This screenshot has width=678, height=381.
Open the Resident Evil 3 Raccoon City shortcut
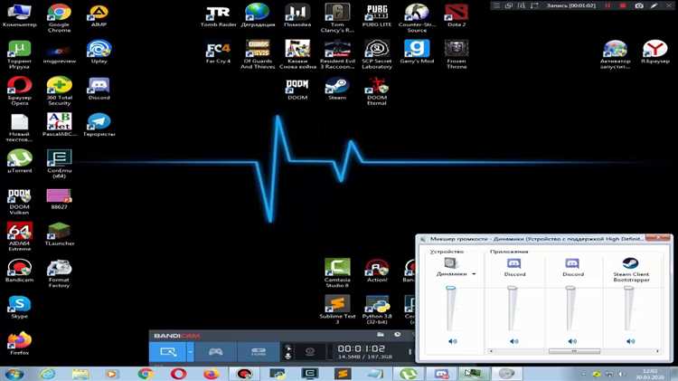point(337,54)
